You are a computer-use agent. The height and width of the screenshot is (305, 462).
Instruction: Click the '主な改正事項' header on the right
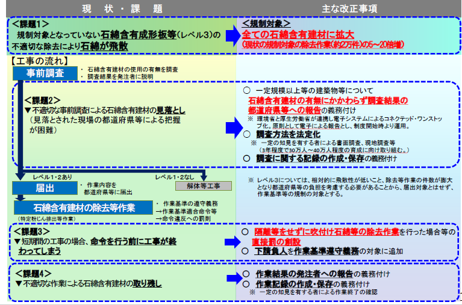click(x=349, y=9)
